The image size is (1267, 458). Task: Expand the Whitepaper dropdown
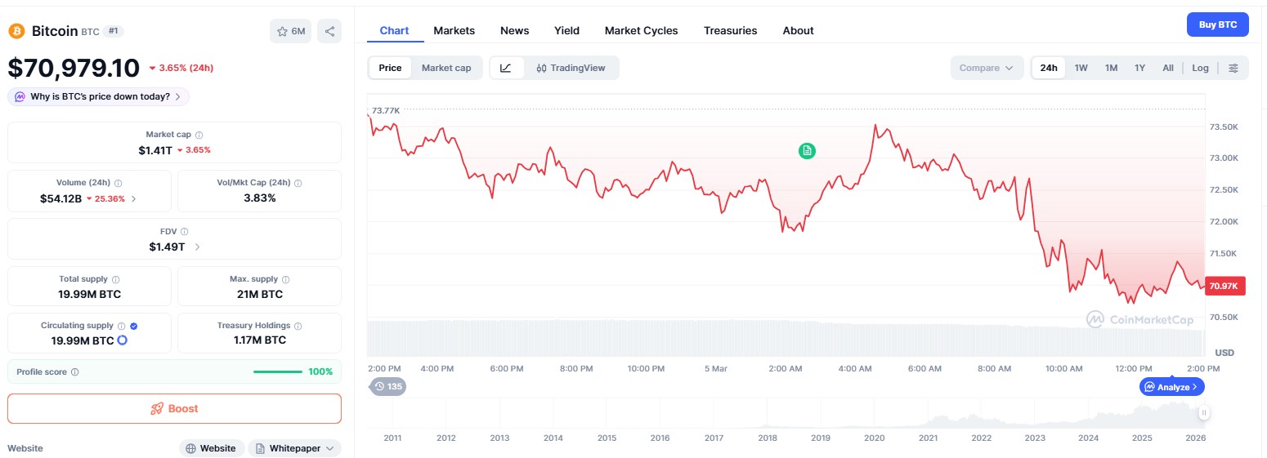point(294,448)
